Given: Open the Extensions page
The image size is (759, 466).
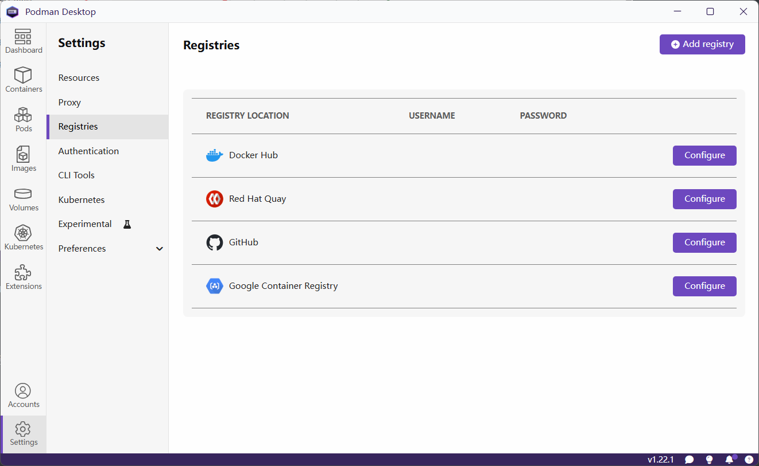Looking at the screenshot, I should tap(24, 277).
